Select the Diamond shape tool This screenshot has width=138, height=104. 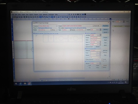(x=65, y=17)
